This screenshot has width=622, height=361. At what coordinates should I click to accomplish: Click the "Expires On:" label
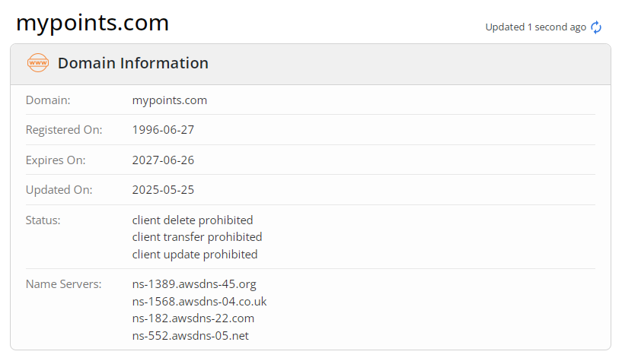[x=56, y=160]
